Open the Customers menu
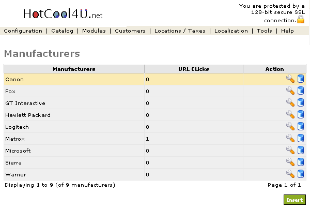The height and width of the screenshot is (210, 310). [x=130, y=31]
